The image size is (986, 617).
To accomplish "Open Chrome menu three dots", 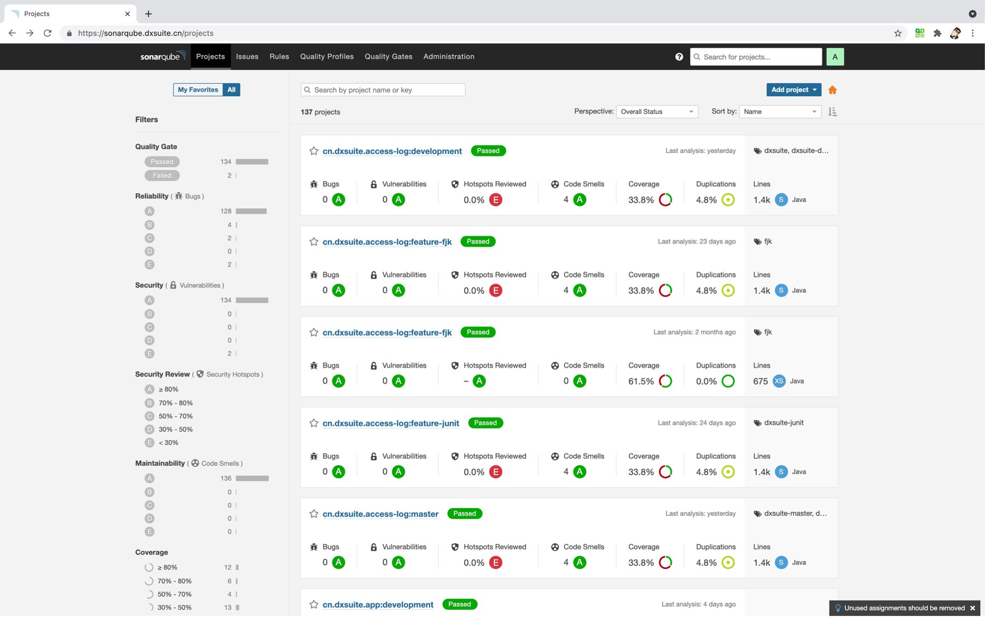I will (972, 33).
